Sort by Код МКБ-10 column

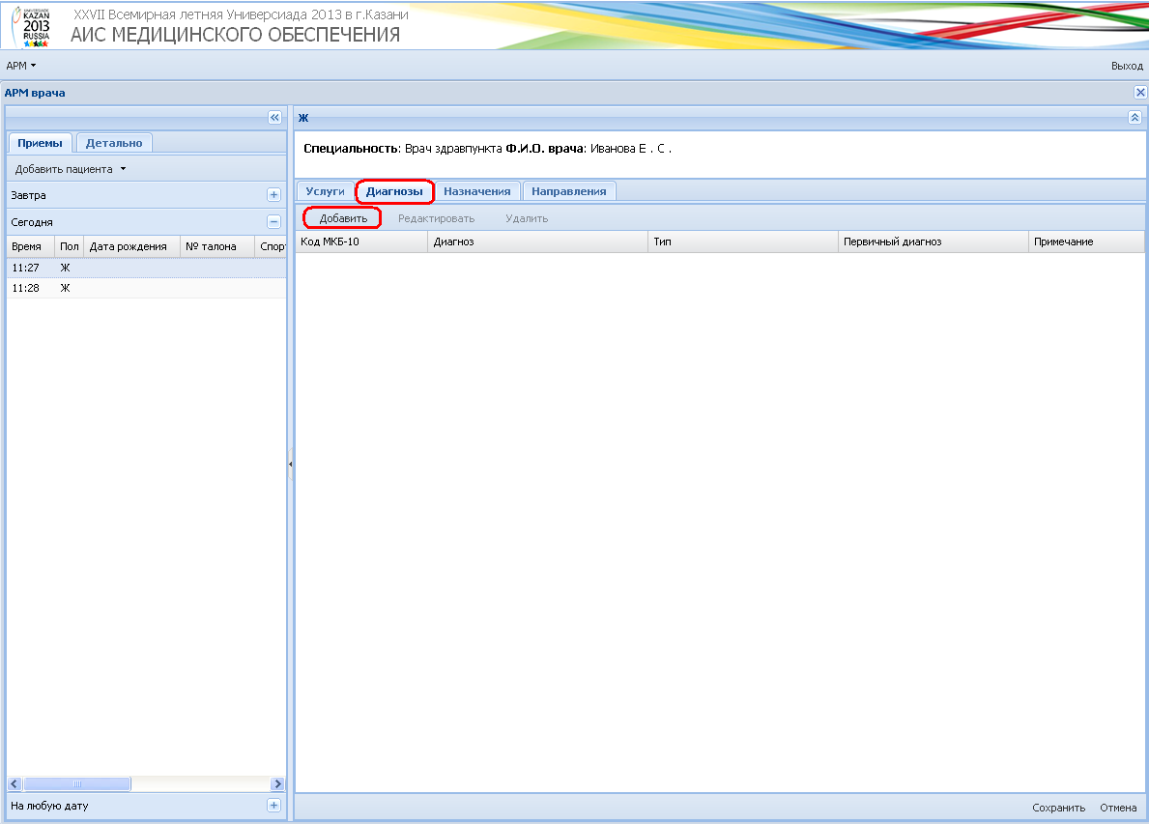click(362, 242)
